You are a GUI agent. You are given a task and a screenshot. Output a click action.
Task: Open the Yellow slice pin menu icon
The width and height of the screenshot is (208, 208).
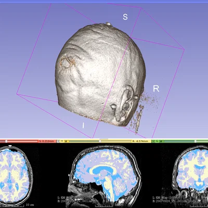click(58, 141)
